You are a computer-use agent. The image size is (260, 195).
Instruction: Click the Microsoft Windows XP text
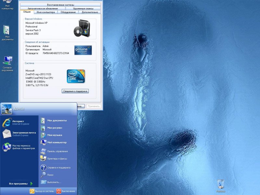(36, 23)
